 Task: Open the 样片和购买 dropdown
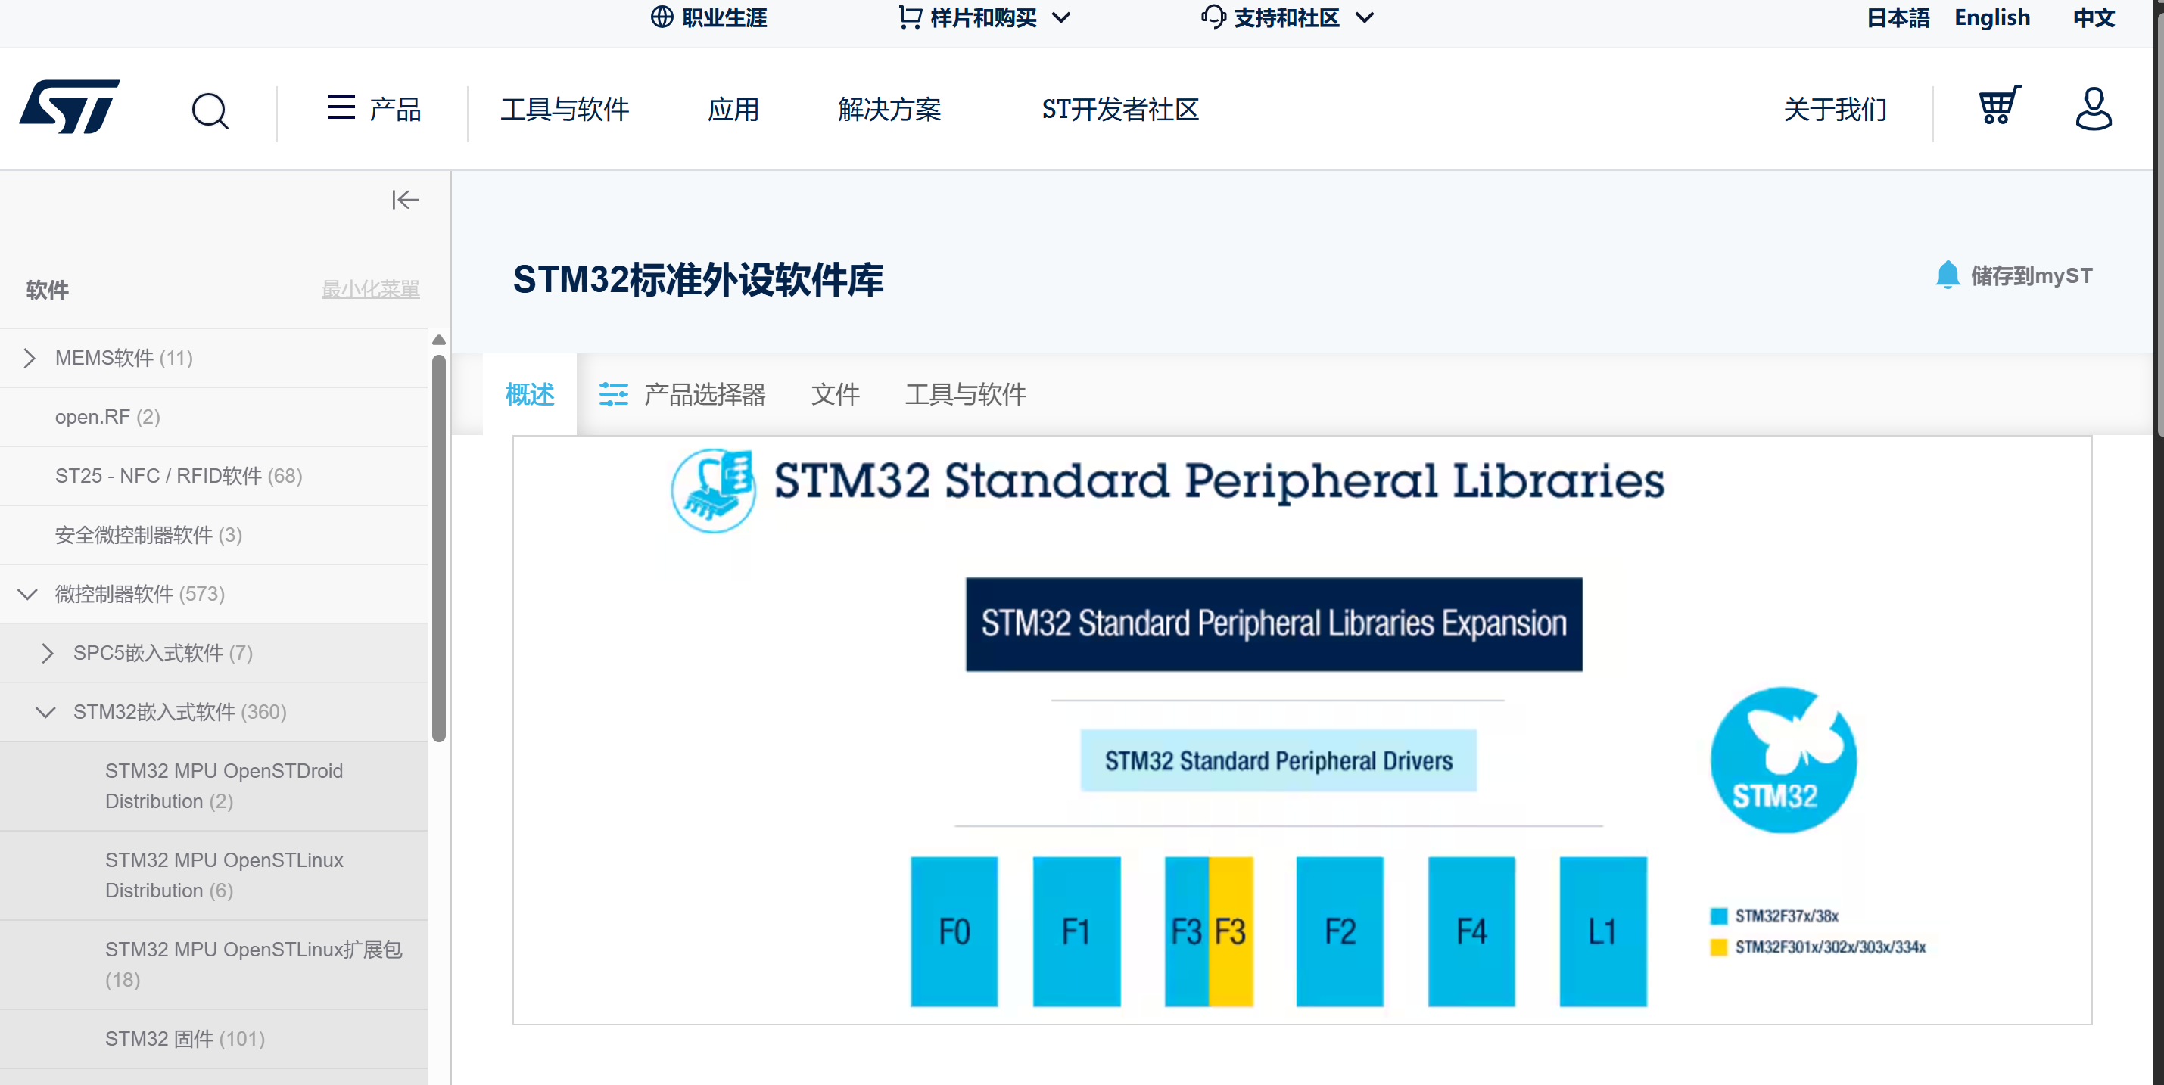tap(985, 17)
